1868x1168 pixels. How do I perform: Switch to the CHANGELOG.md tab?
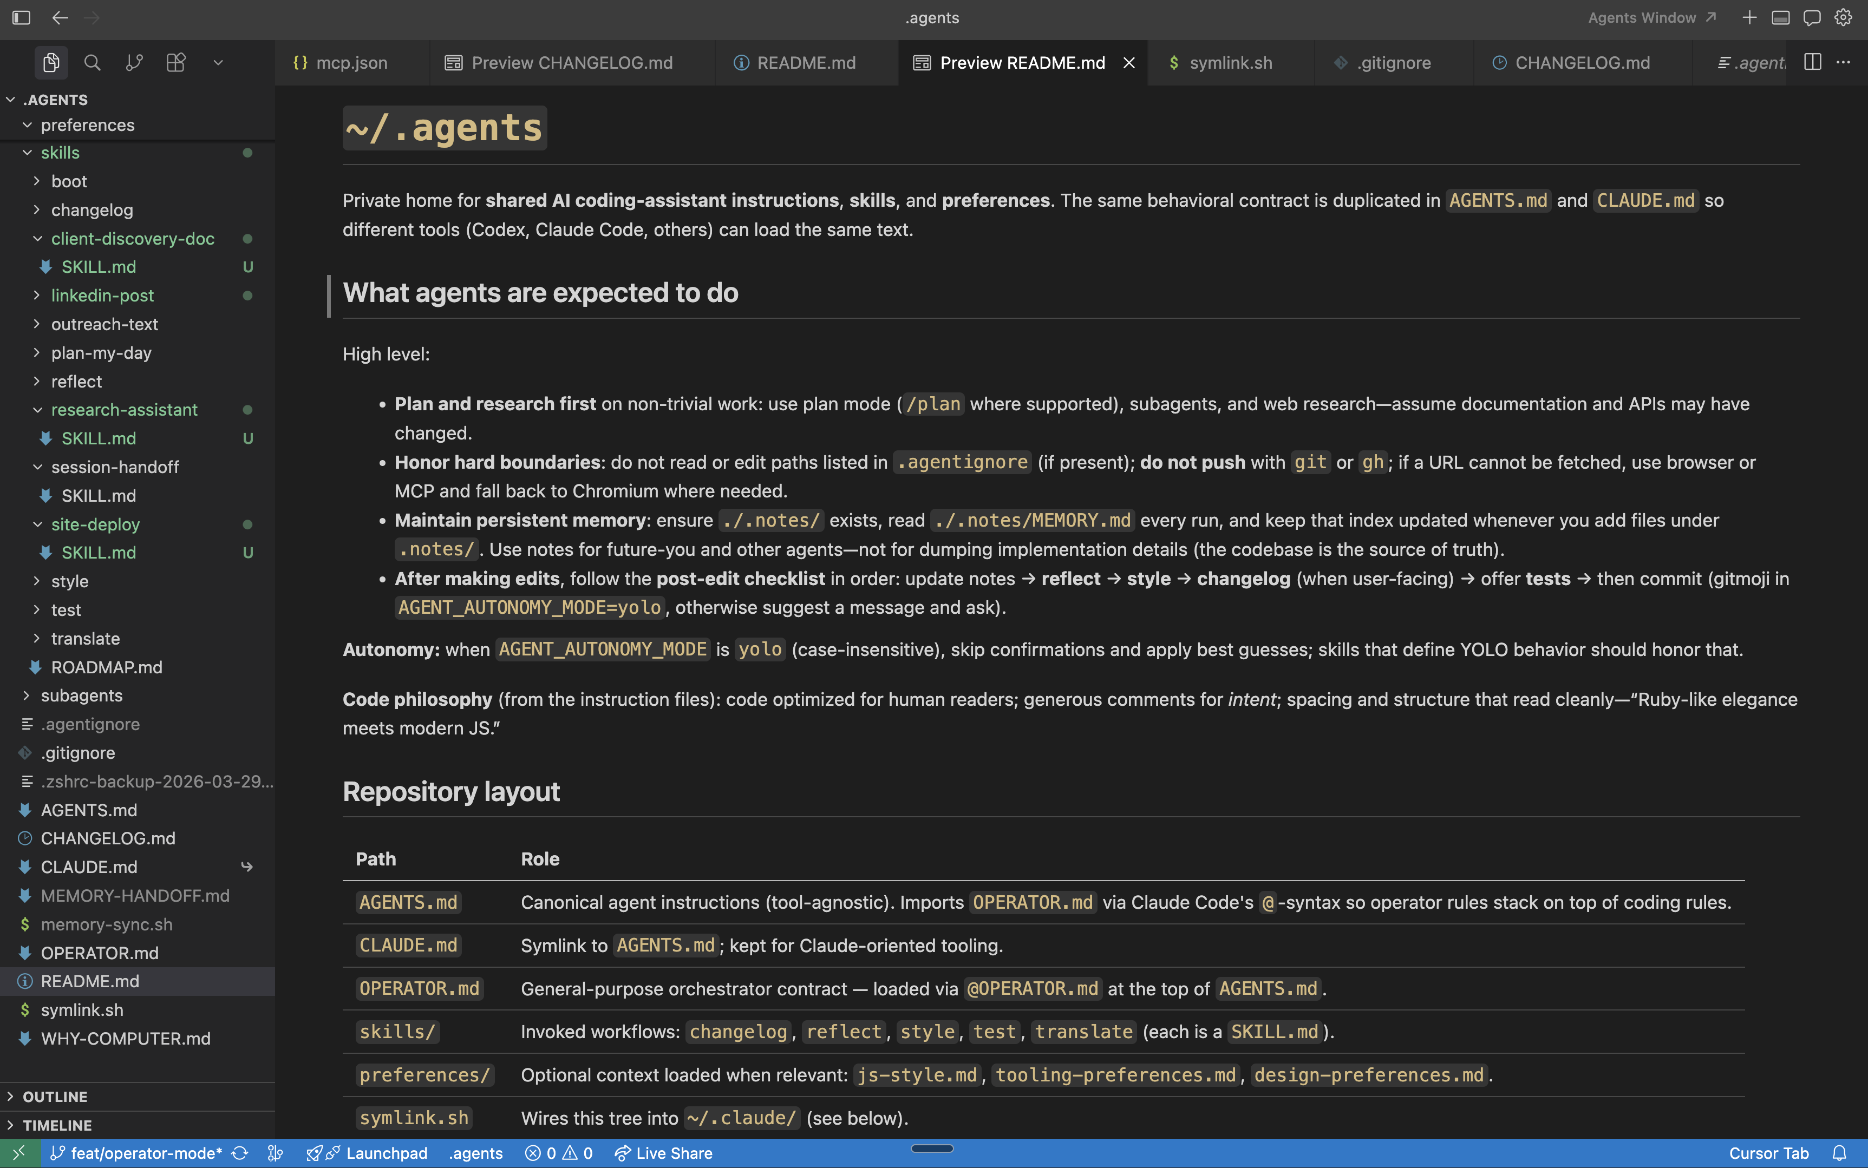point(1582,63)
